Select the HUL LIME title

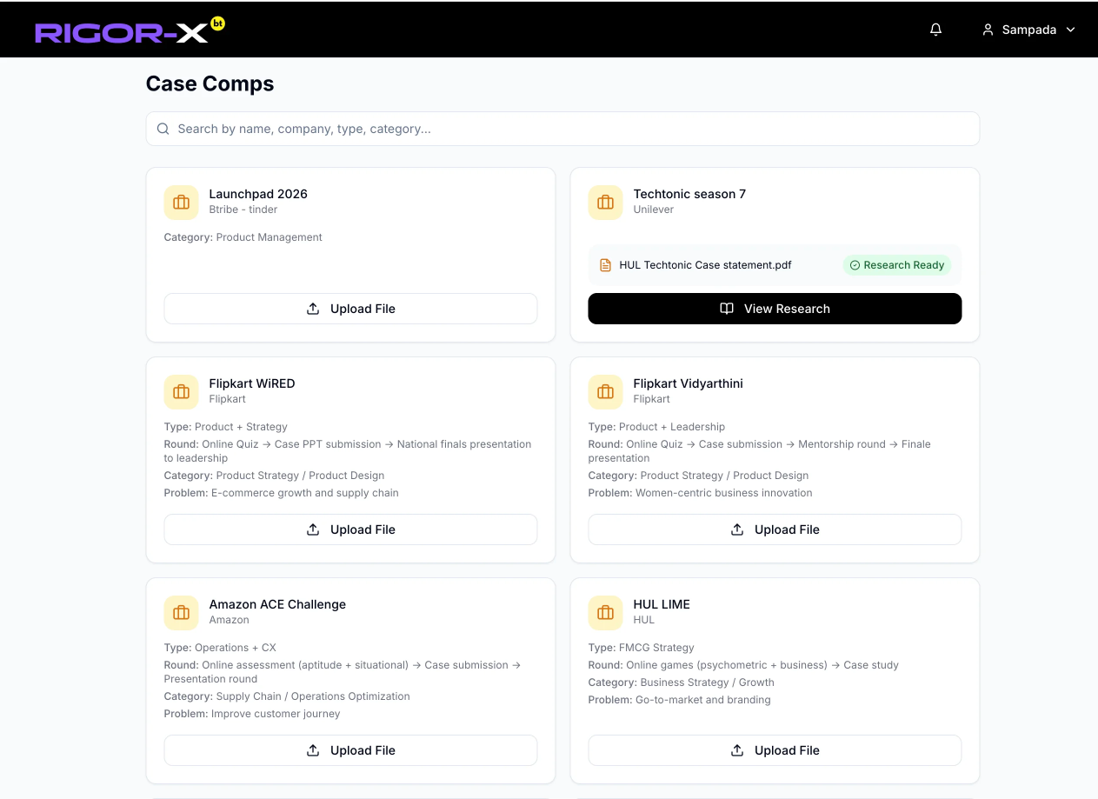coord(662,604)
